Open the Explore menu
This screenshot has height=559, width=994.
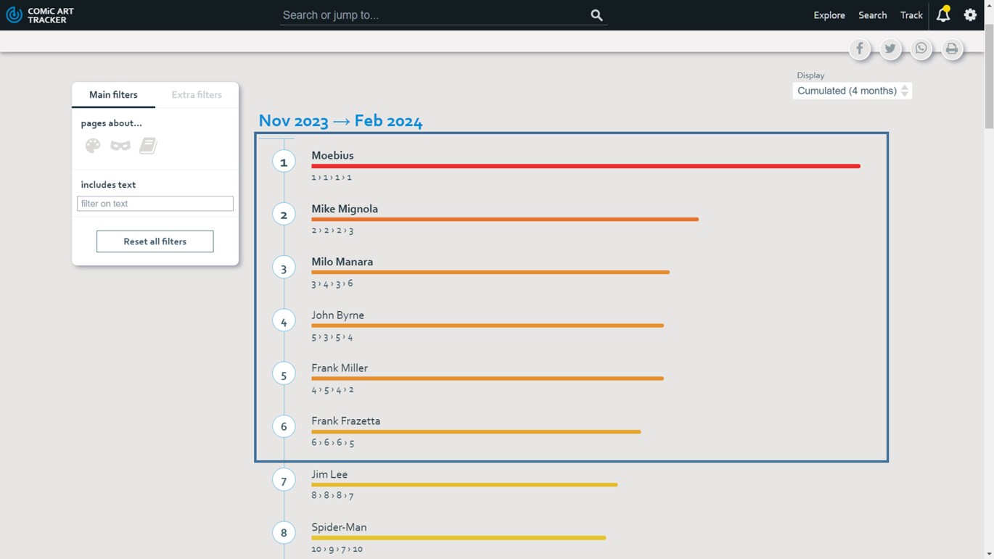click(x=829, y=15)
